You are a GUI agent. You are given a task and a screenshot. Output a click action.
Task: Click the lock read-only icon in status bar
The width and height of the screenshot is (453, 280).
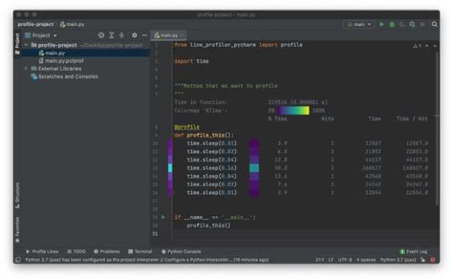pyautogui.click(x=423, y=260)
